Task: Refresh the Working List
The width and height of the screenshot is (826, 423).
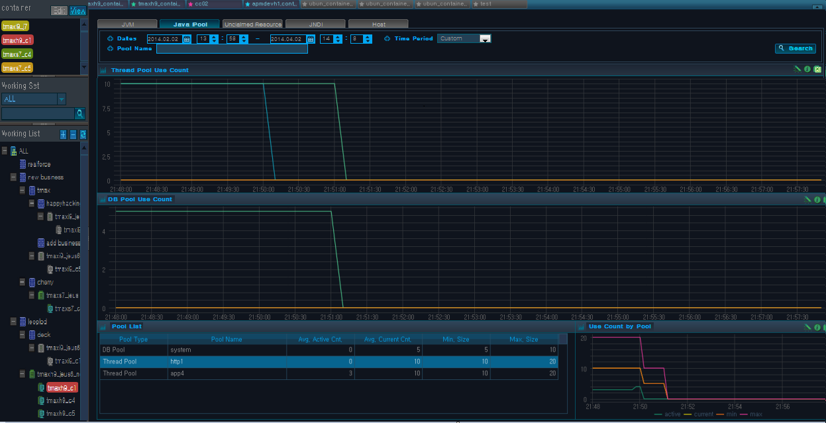Action: (x=83, y=134)
